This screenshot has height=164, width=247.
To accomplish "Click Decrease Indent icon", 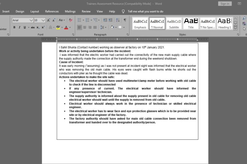I will click(x=105, y=20).
